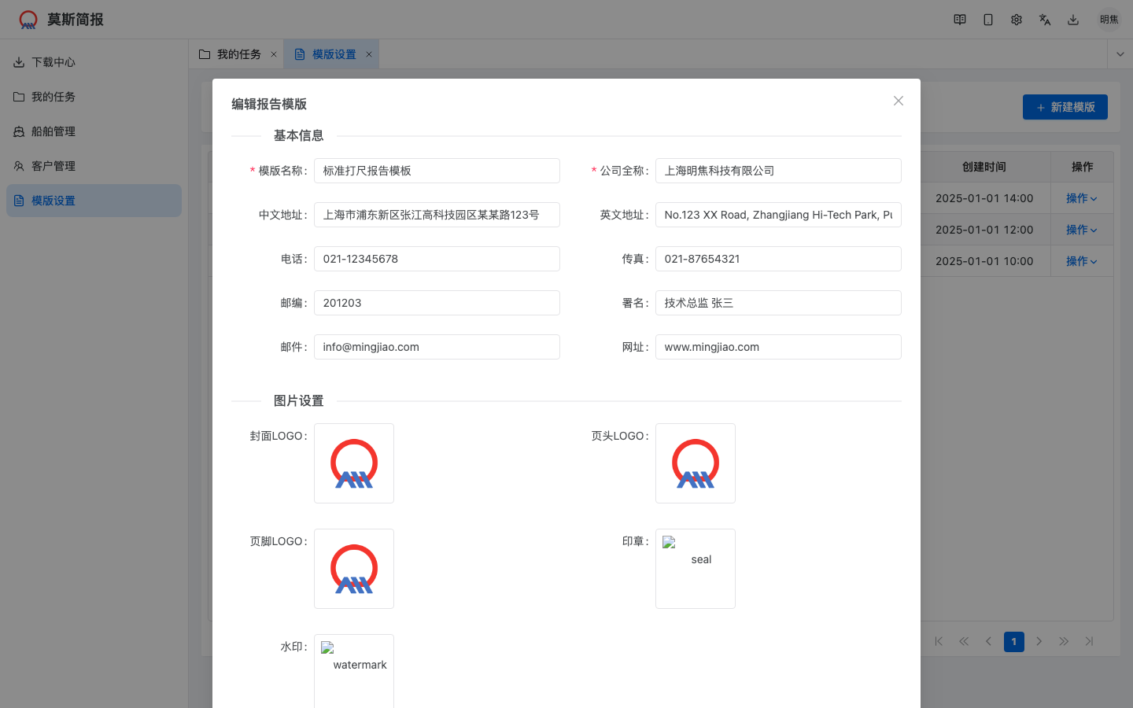Expand 操作 dropdown for 12:00 row
Image resolution: width=1133 pixels, height=708 pixels.
pos(1081,230)
